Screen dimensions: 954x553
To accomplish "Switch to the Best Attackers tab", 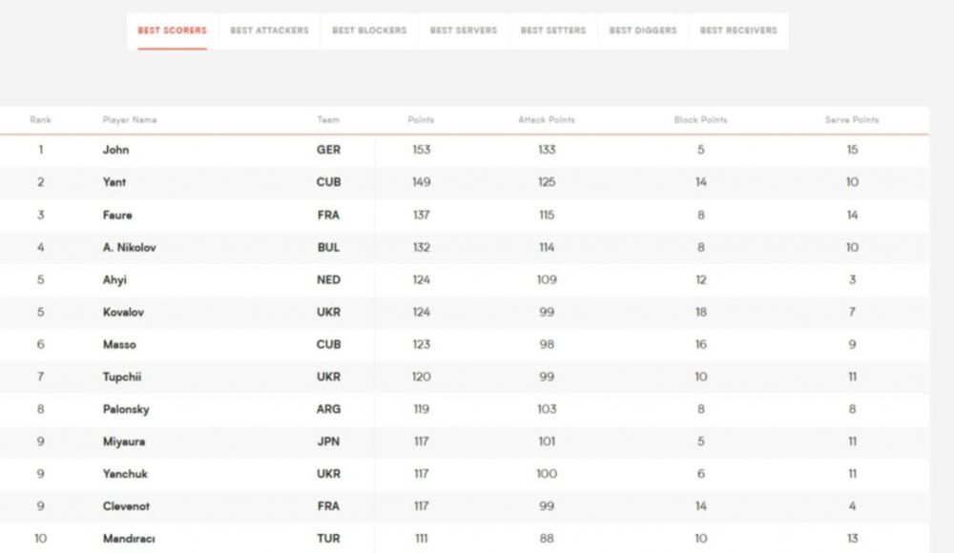I will click(269, 31).
